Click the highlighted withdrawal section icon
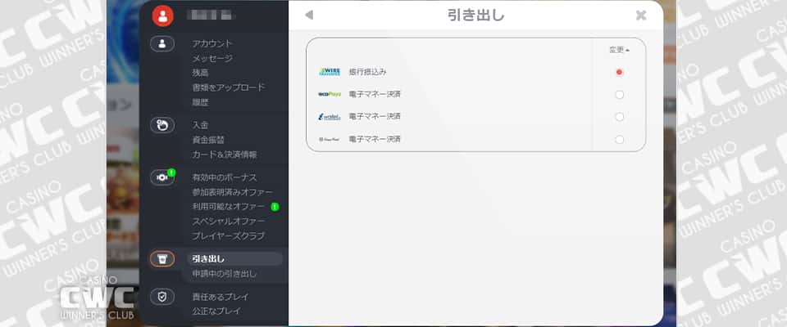 point(162,259)
